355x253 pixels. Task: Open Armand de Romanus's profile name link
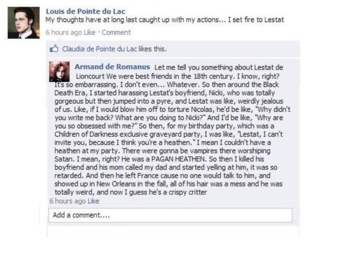pos(112,67)
